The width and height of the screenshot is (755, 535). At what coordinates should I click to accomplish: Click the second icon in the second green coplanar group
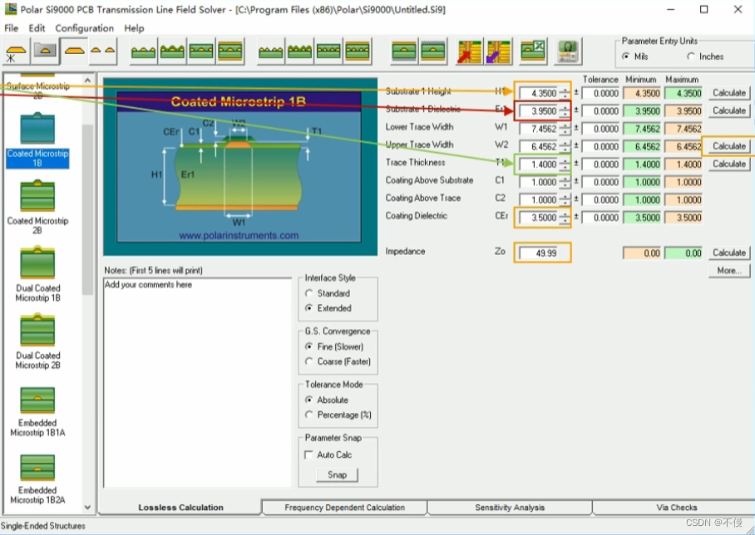point(300,52)
